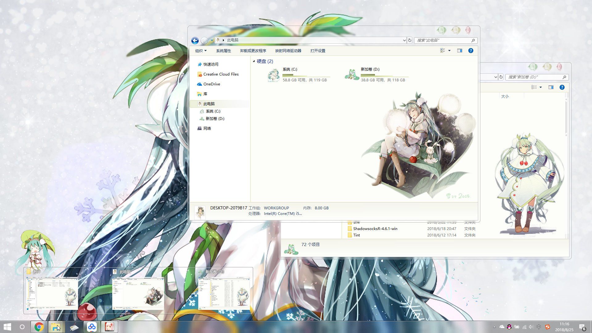
Task: Open recent locations dropdown beside Forward button
Action: coord(212,40)
